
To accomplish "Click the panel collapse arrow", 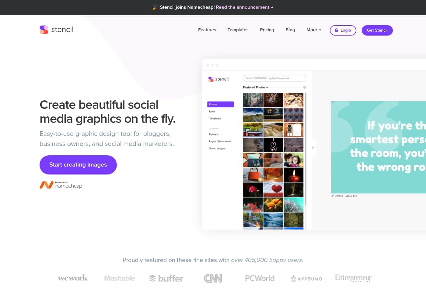I will pyautogui.click(x=313, y=148).
